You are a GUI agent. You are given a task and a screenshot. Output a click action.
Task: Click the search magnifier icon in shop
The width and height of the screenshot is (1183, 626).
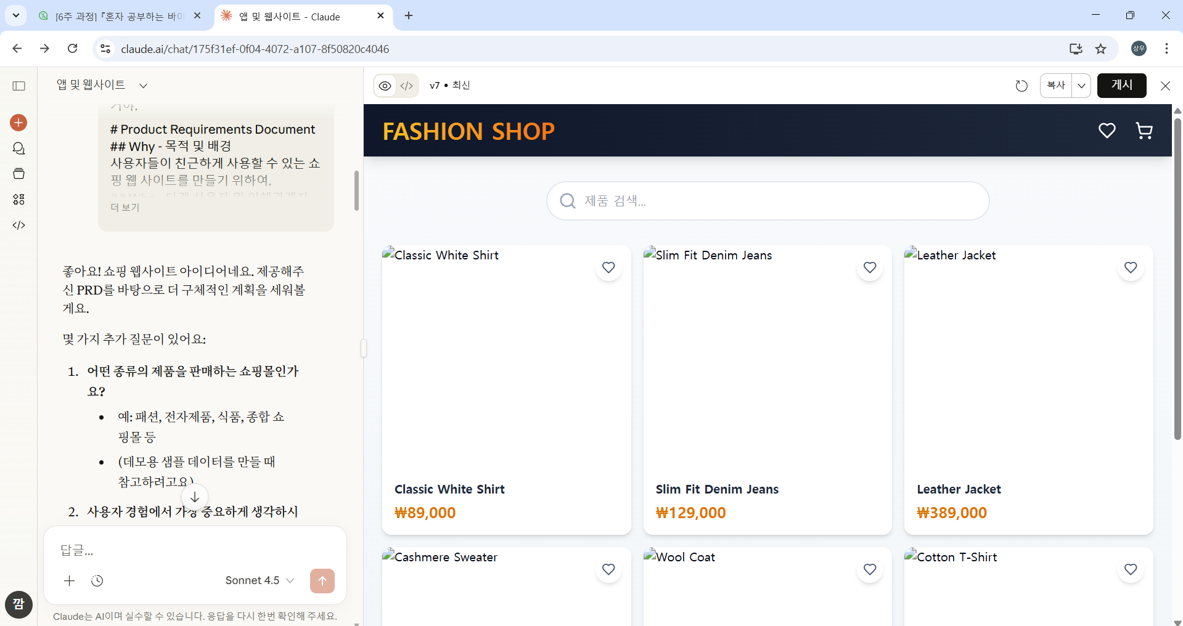click(567, 201)
